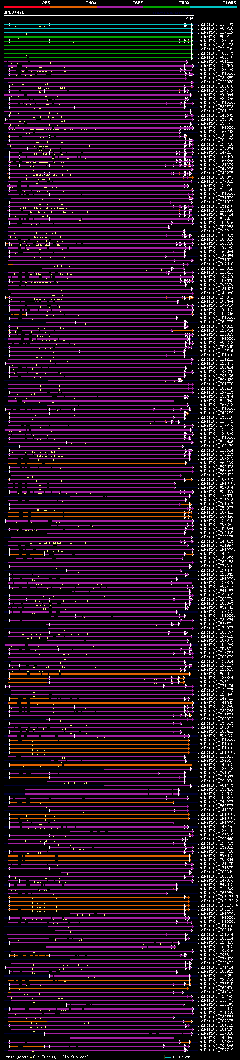
Task: Click the UniRef100_C6DMZ3 label
Action: [x=215, y=946]
